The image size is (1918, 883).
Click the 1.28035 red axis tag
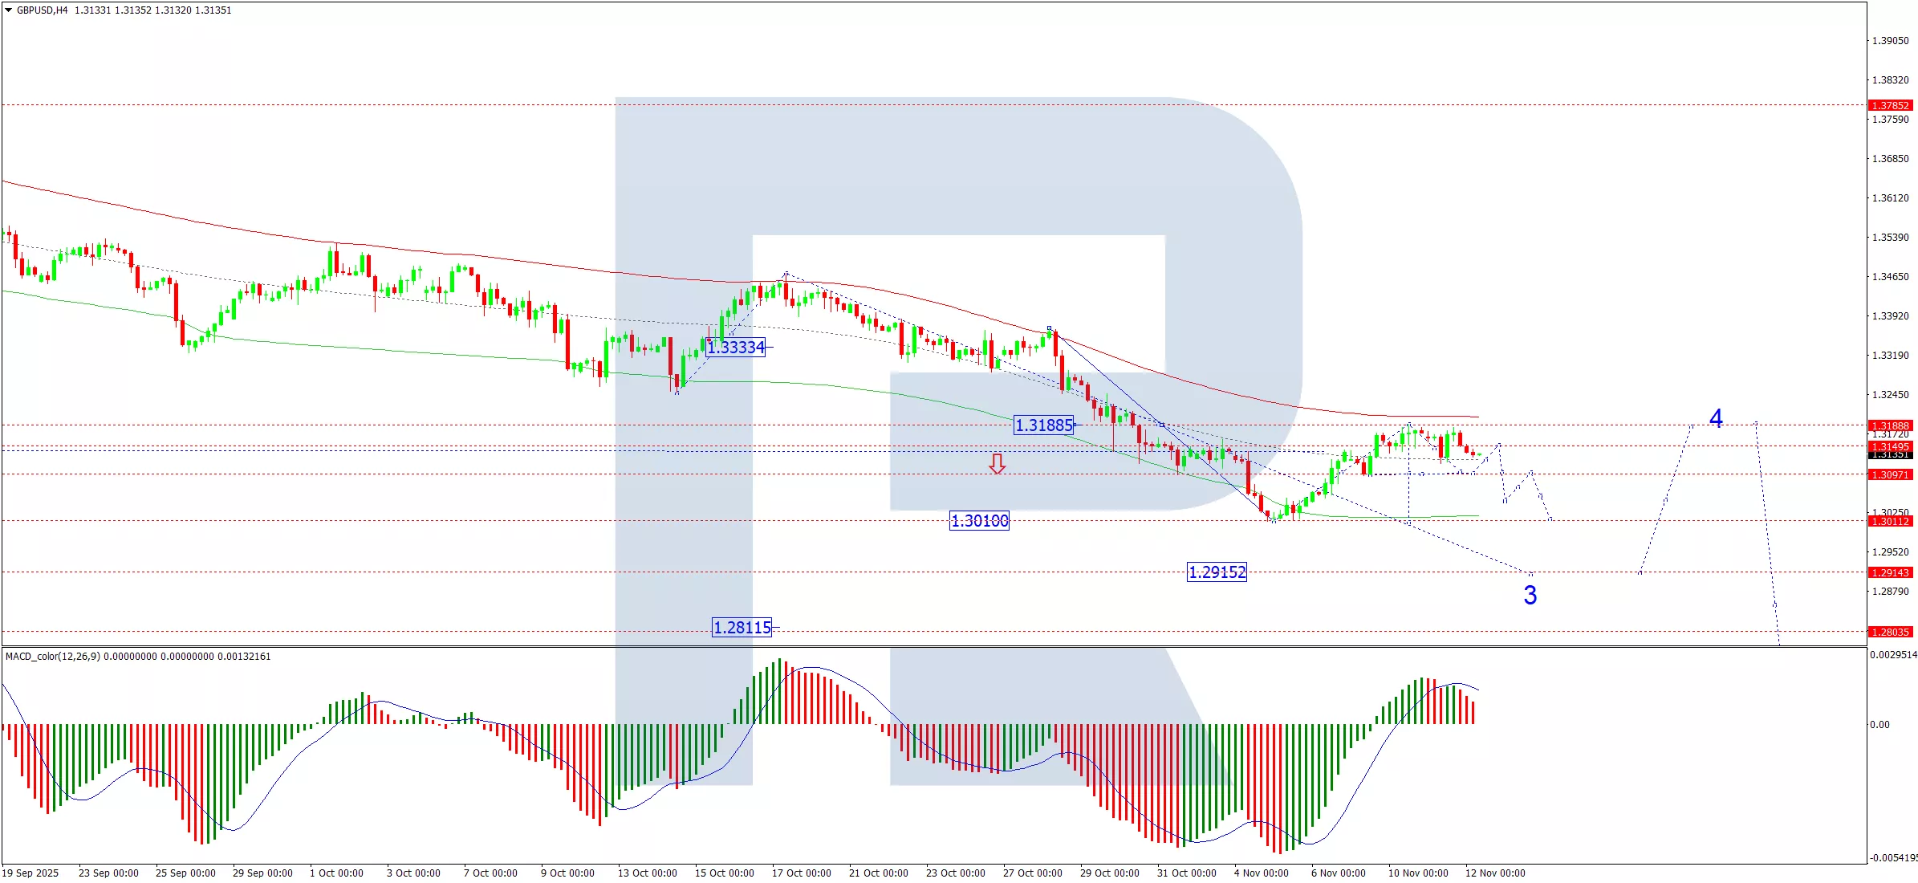pos(1890,632)
